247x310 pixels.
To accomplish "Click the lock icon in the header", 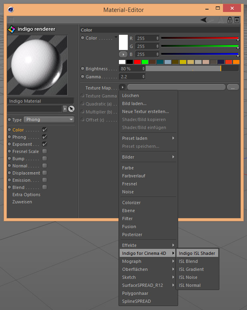I will pyautogui.click(x=230, y=20).
